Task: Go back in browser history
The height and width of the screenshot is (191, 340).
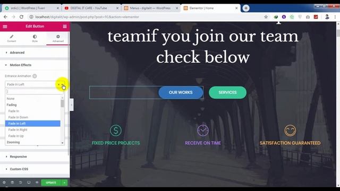Action: 5,17
